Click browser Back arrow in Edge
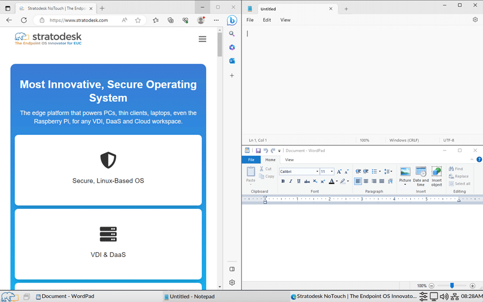 coord(9,20)
